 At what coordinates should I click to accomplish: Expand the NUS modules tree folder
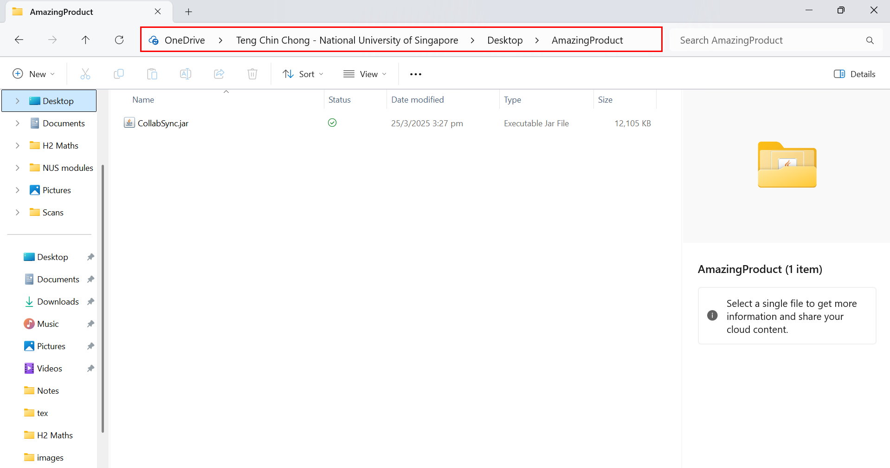point(18,168)
